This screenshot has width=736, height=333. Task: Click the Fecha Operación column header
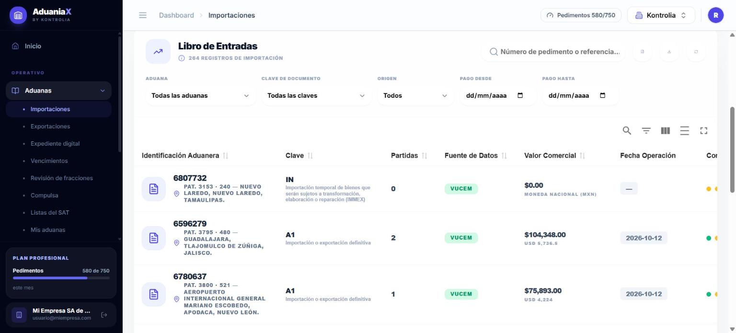(648, 156)
